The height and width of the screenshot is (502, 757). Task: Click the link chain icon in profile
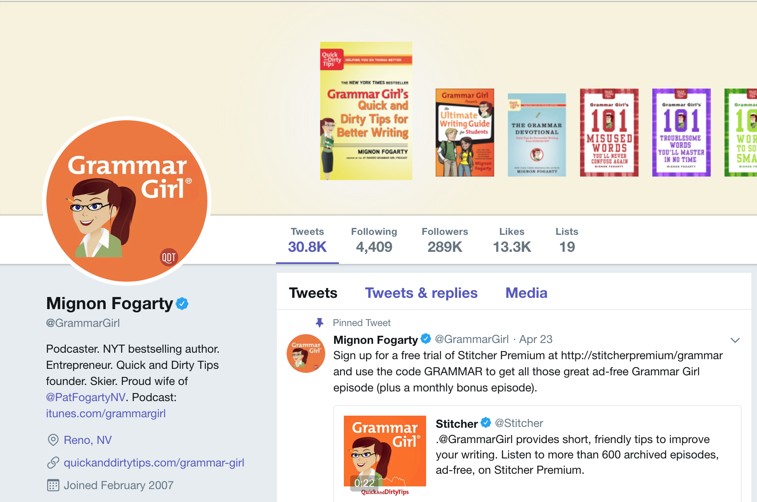pos(53,462)
